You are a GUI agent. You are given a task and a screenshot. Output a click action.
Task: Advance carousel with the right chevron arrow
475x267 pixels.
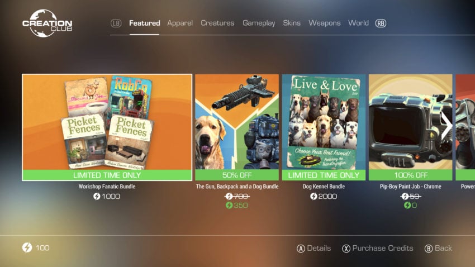(446, 127)
